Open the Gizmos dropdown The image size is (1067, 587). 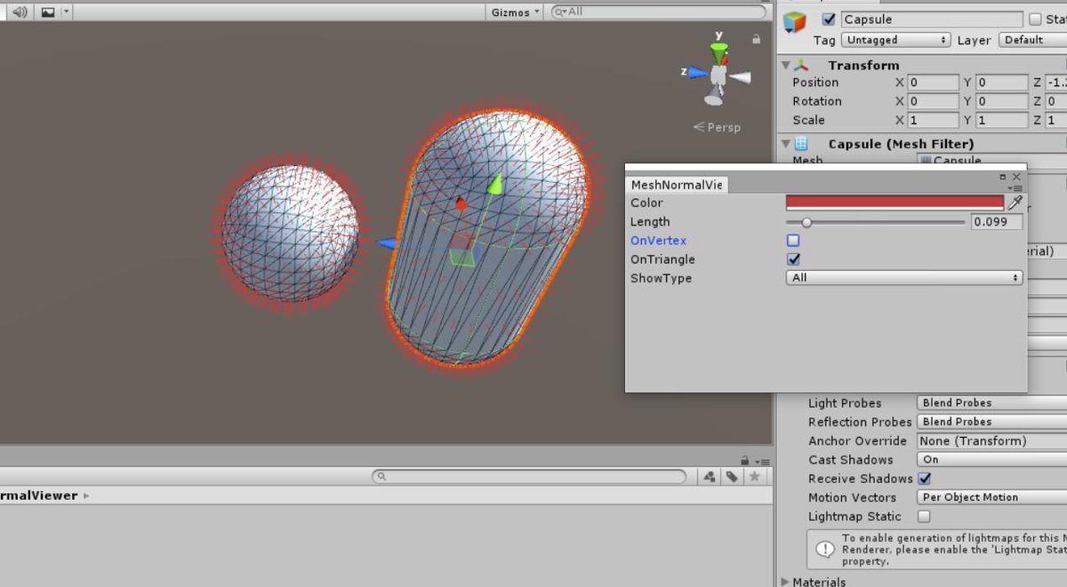pyautogui.click(x=515, y=12)
